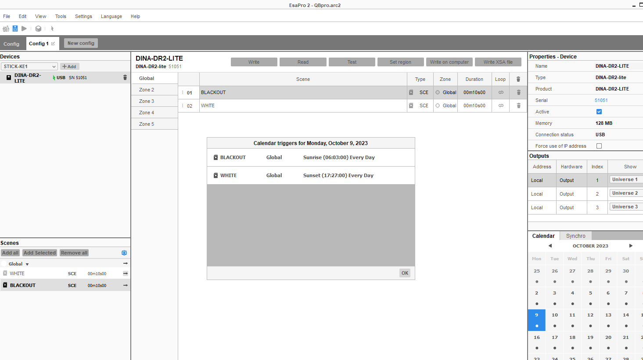Click WHITE icon in calendar triggers dialog
This screenshot has width=643, height=360.
tap(216, 175)
